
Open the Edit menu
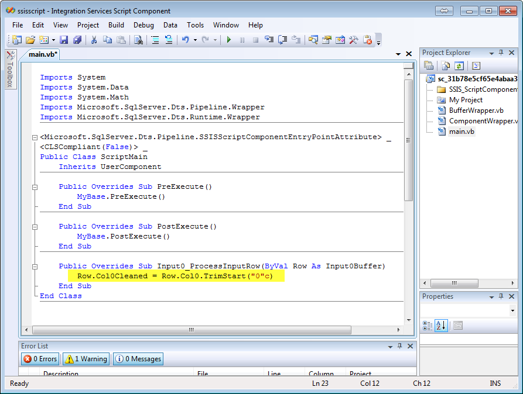point(38,25)
